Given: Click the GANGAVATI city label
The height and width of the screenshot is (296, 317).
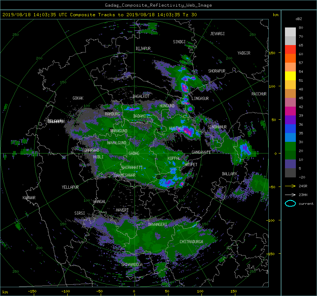Looking at the screenshot, I should pos(201,152).
